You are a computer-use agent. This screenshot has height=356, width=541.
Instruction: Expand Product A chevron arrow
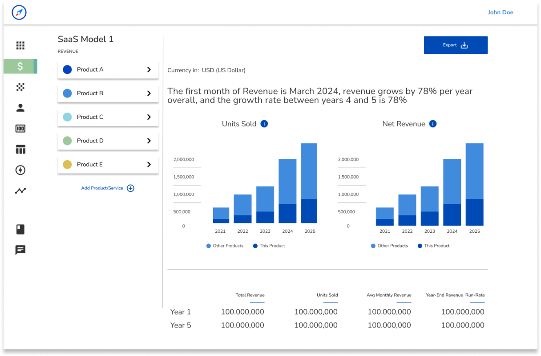click(x=149, y=69)
